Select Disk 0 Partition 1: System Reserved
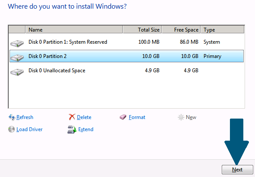 click(127, 42)
